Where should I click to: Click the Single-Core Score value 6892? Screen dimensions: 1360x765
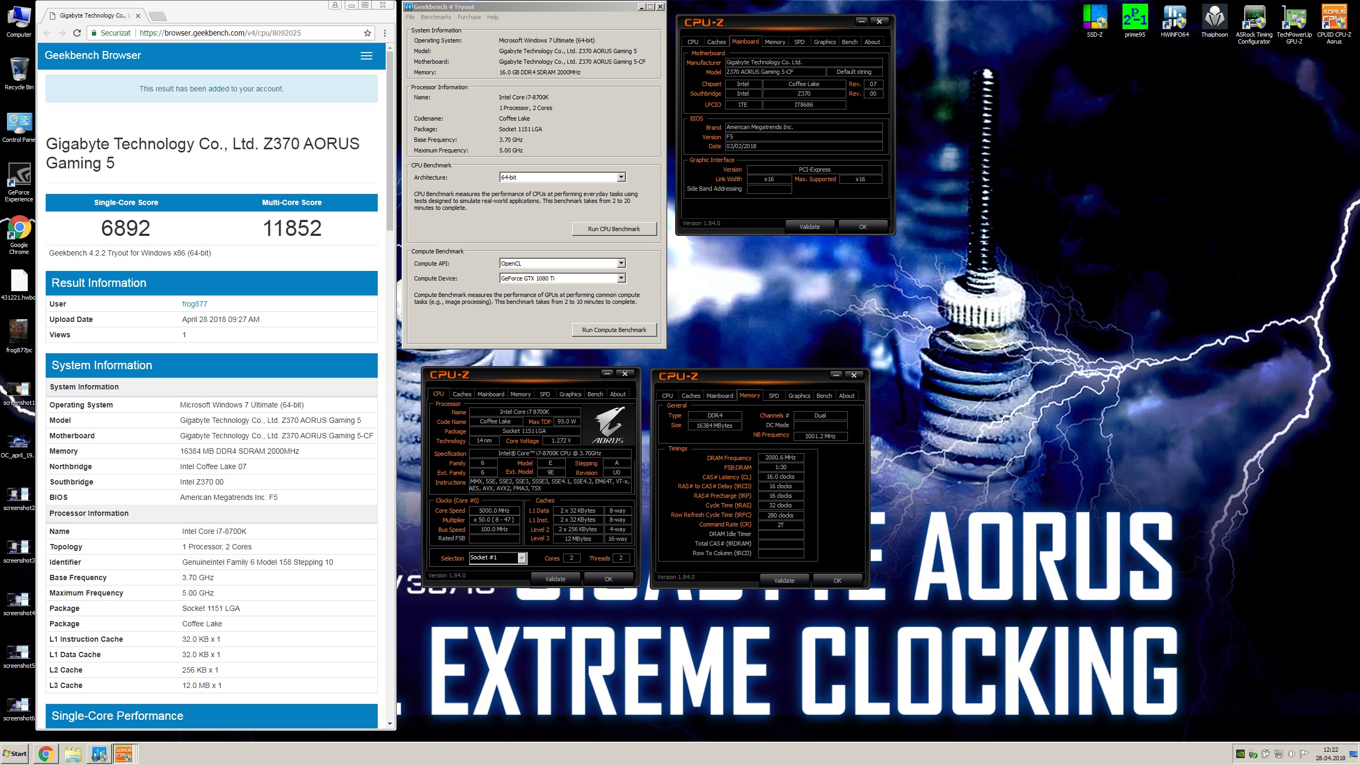[x=126, y=228]
